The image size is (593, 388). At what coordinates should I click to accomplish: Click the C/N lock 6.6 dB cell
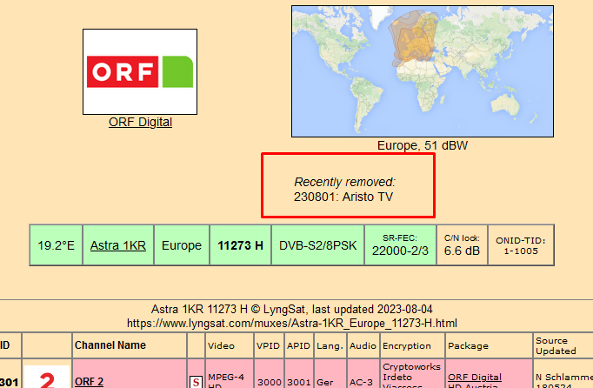point(462,245)
